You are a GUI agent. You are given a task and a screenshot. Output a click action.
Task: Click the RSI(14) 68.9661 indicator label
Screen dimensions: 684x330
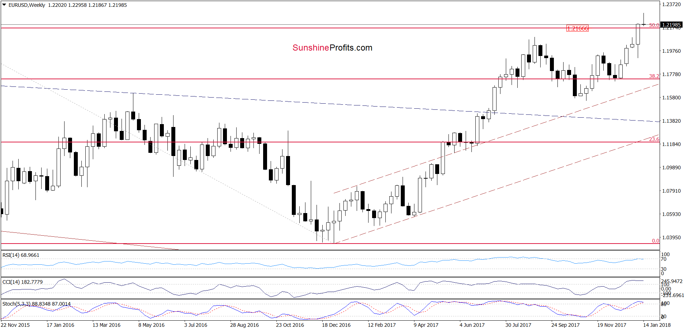pos(21,255)
